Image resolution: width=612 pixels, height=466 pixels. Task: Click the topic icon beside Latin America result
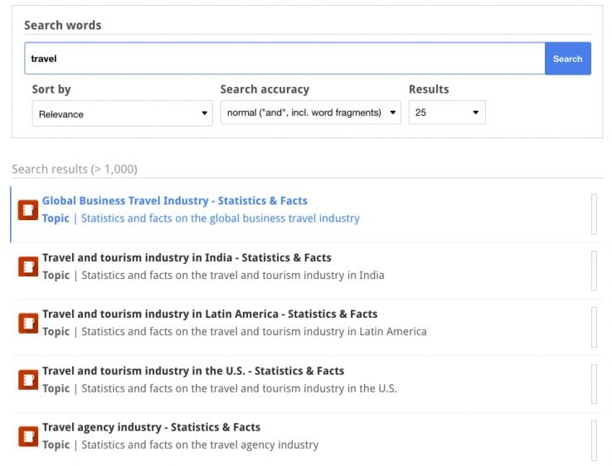pyautogui.click(x=28, y=323)
